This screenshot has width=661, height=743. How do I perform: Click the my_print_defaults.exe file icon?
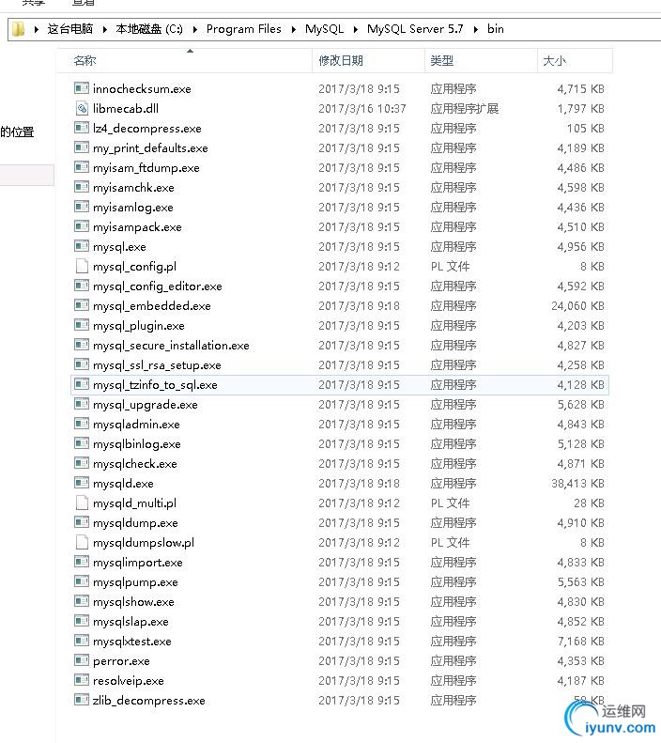click(82, 147)
